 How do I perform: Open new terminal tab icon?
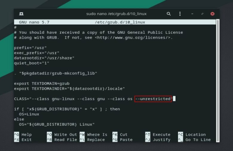pos(21,14)
